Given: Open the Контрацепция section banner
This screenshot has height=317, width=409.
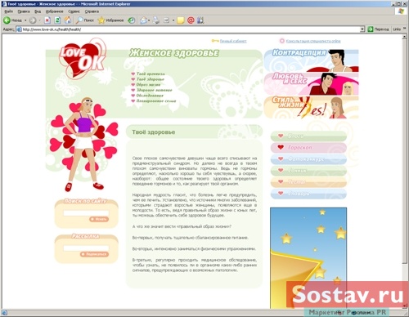Looking at the screenshot, I should point(311,60).
